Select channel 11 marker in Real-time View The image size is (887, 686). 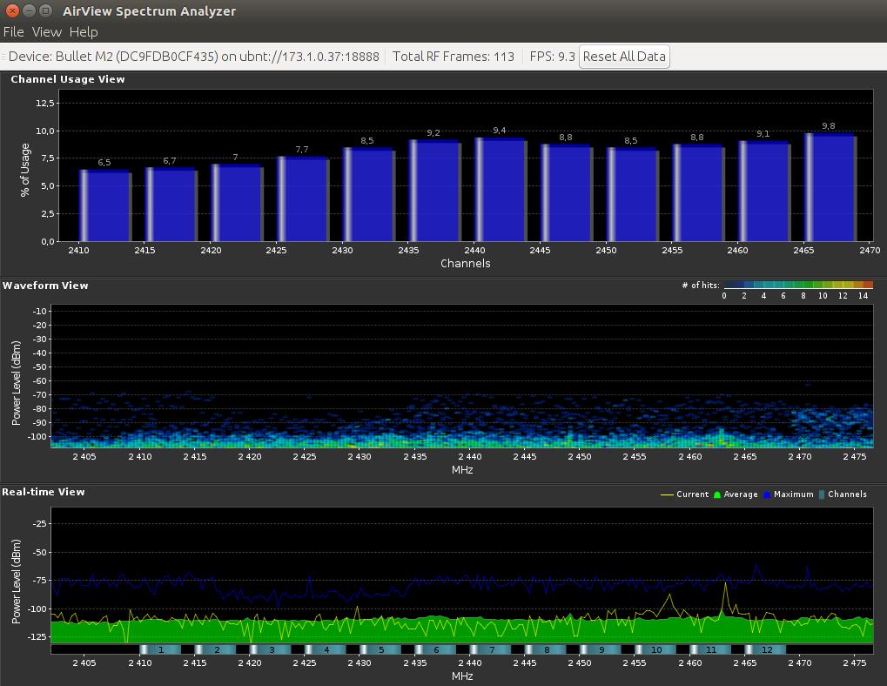click(x=709, y=649)
